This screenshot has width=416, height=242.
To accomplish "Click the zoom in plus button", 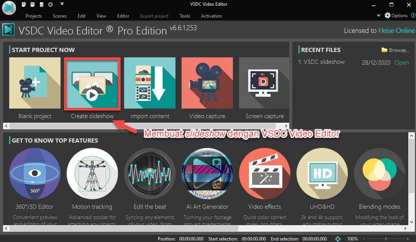I will coord(407,239).
